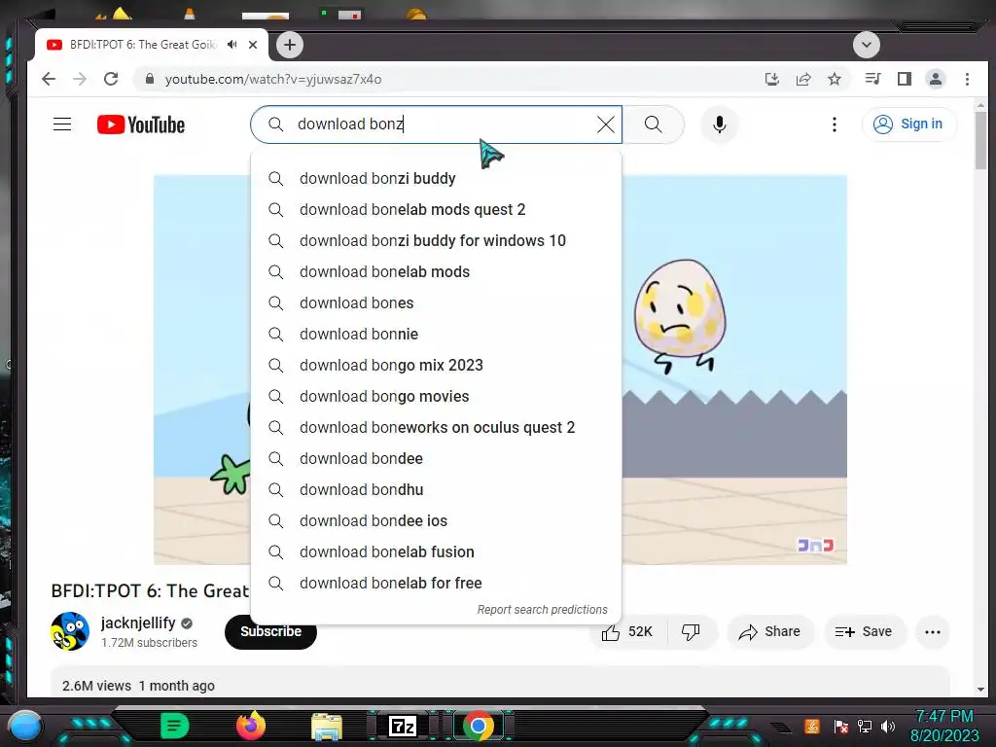Select 'download boneworks on oculus quest 2'
The width and height of the screenshot is (996, 747).
(436, 428)
